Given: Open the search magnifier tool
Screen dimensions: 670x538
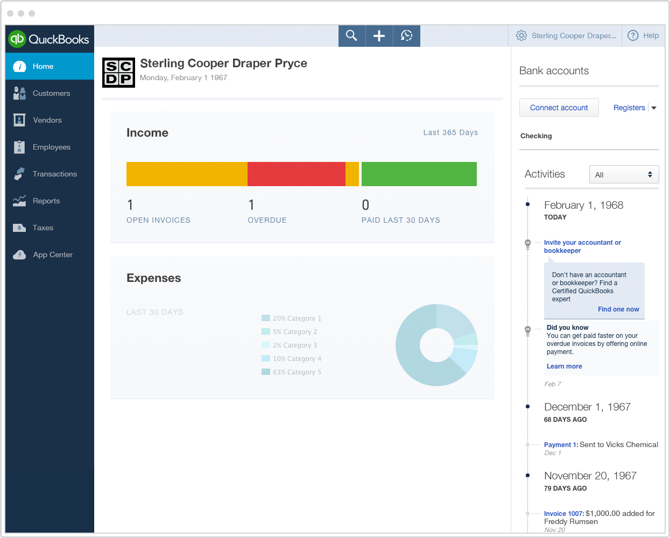Looking at the screenshot, I should (x=351, y=36).
